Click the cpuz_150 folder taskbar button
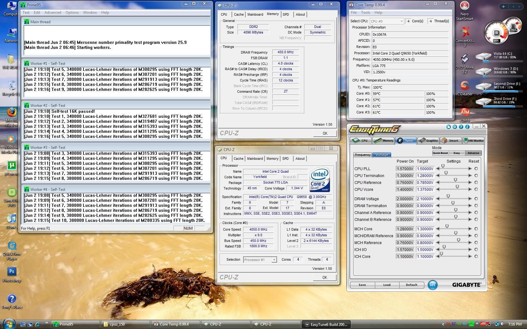This screenshot has width=527, height=329. pos(125,324)
